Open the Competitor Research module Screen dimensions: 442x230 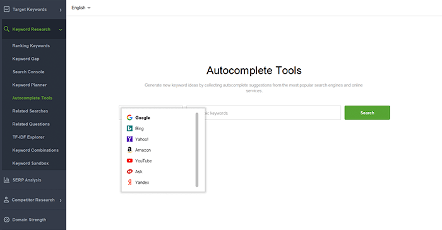tap(33, 200)
